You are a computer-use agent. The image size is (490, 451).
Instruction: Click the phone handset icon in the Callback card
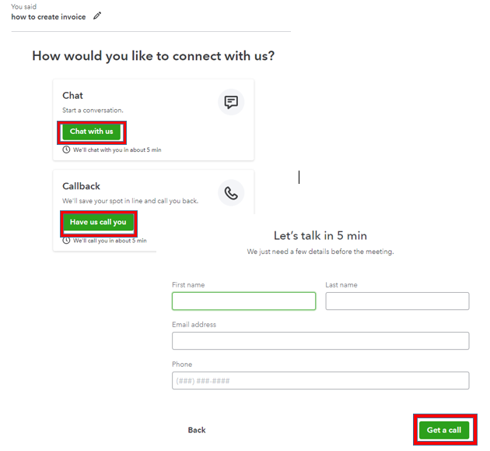(x=231, y=192)
